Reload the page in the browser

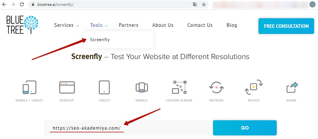[x=22, y=4]
